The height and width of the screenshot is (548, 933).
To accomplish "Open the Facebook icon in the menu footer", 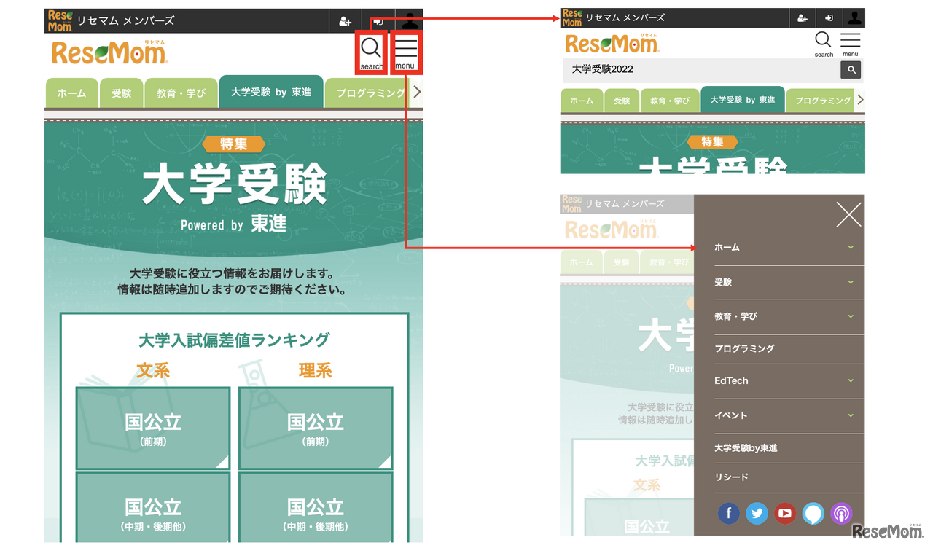I will pyautogui.click(x=729, y=513).
